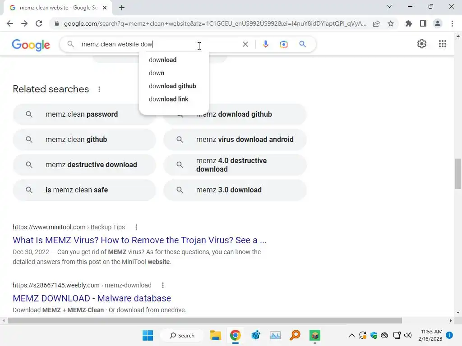
Task: Click inside the Google search input
Action: [159, 44]
